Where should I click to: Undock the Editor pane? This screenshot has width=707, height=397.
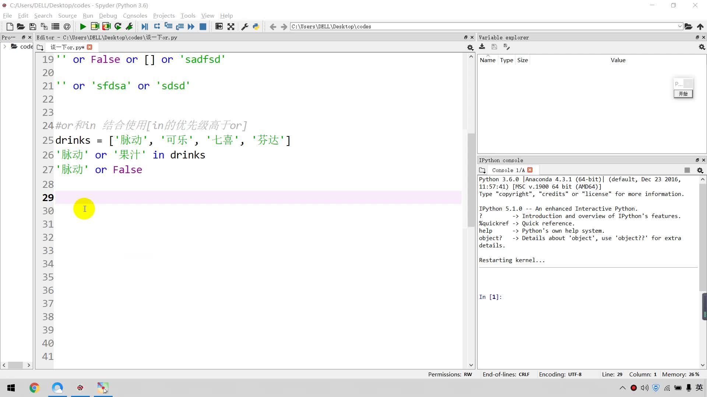pyautogui.click(x=465, y=37)
